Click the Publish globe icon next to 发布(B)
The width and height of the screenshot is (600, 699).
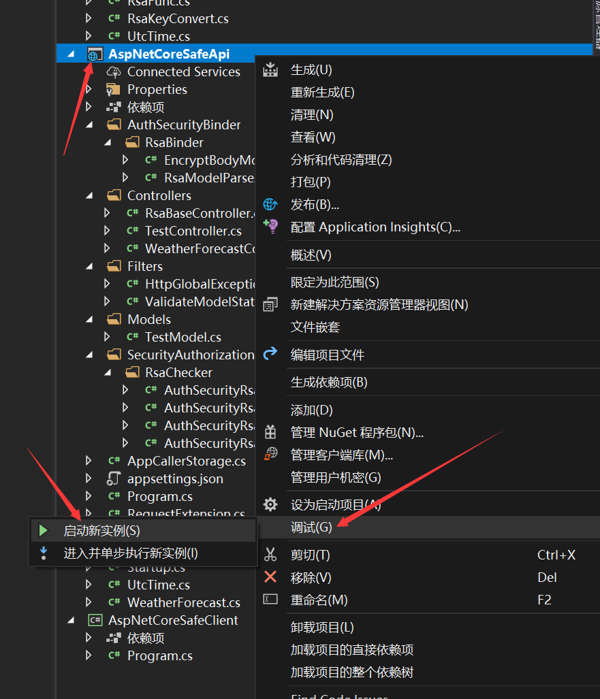click(270, 204)
